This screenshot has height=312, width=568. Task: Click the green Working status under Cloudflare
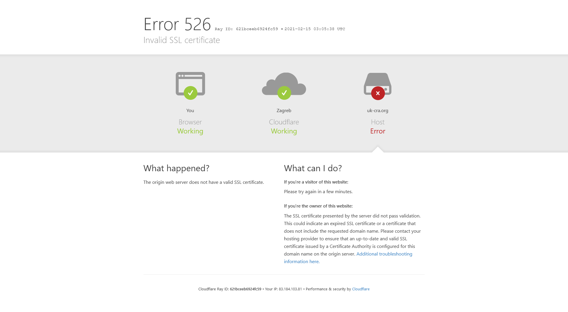(284, 131)
